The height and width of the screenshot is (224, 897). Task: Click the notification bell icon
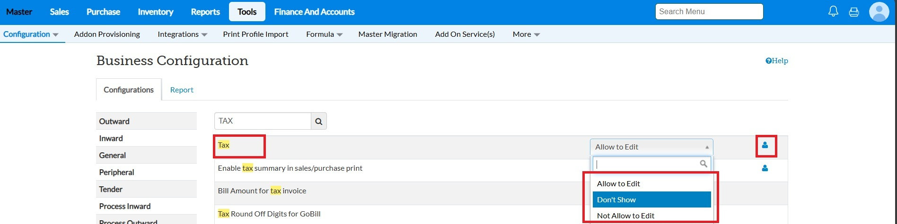833,12
